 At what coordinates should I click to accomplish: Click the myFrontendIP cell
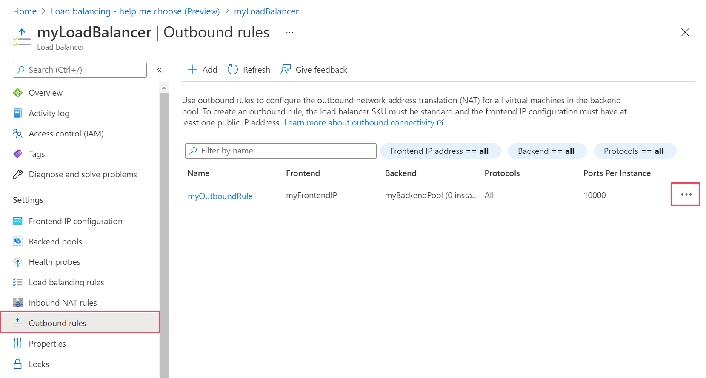[x=312, y=195]
